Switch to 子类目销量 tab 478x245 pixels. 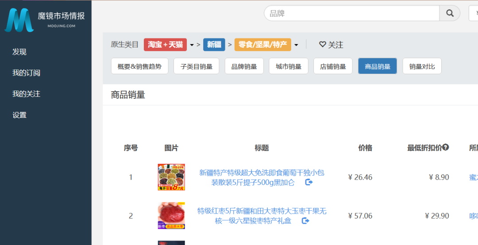coord(197,66)
